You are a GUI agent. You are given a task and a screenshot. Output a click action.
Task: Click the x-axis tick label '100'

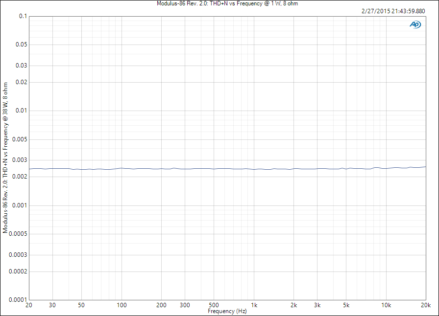[x=122, y=305]
